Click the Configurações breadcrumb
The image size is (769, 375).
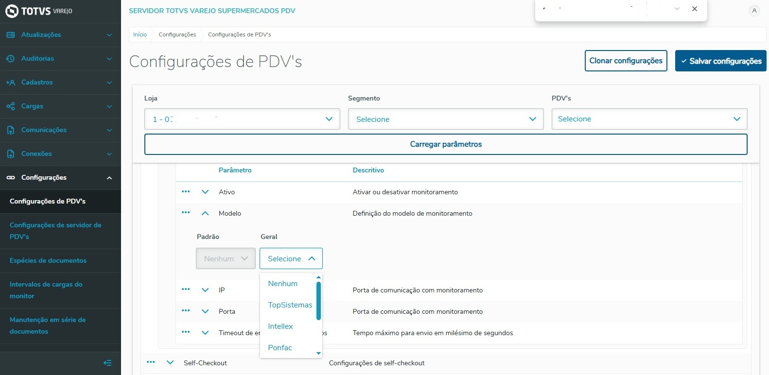coord(177,34)
